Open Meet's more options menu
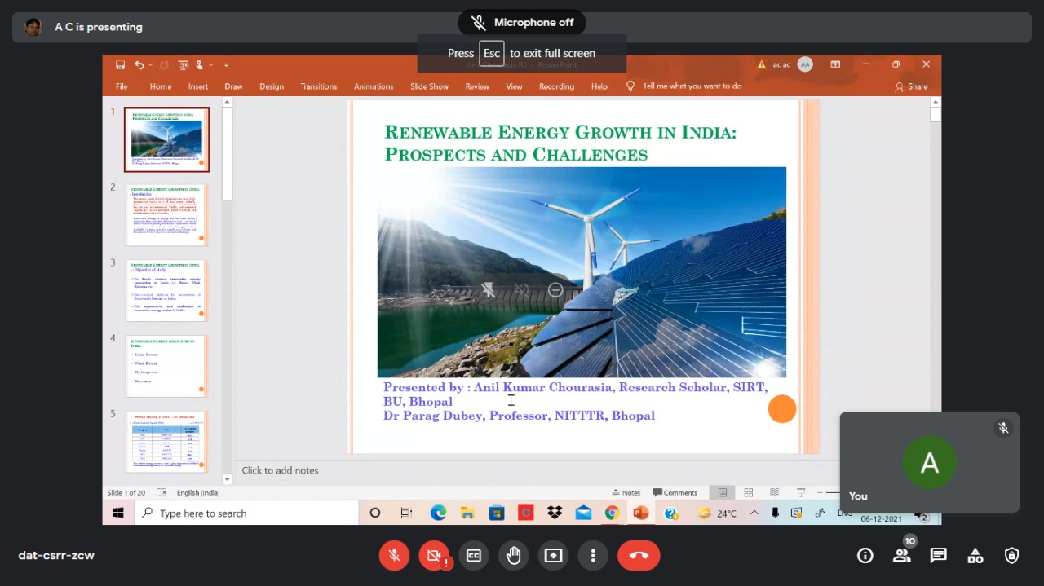Image resolution: width=1044 pixels, height=586 pixels. 593,556
